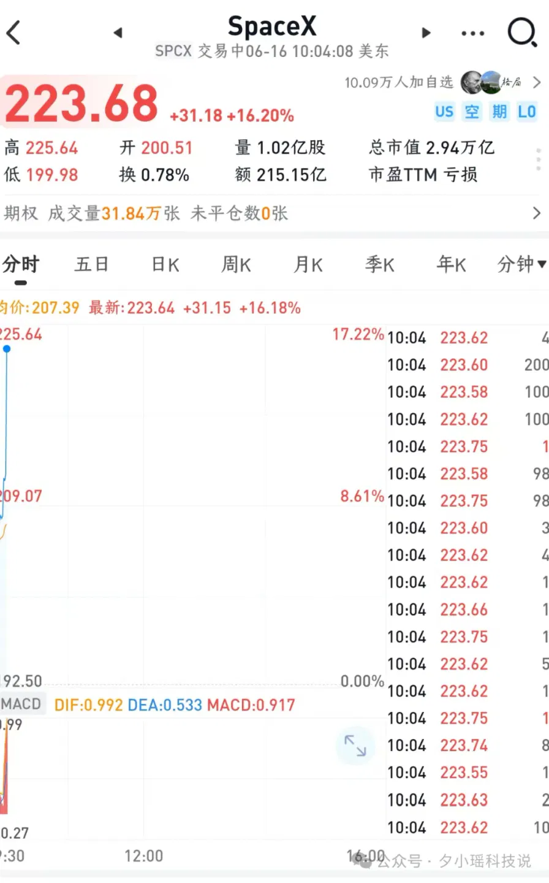549x883 pixels.
Task: Switch to previous stock with left triangle
Action: tap(118, 32)
